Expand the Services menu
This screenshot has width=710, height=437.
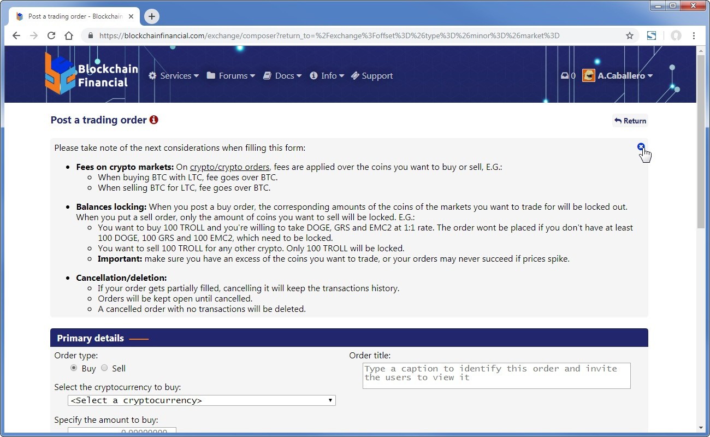pos(174,76)
